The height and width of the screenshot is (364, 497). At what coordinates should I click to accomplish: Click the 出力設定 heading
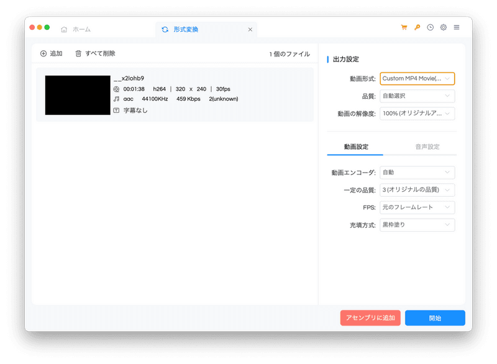(346, 59)
